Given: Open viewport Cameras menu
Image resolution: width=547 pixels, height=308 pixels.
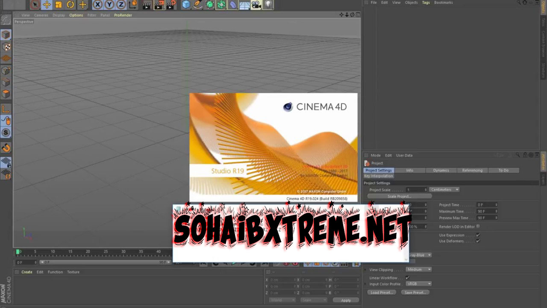Looking at the screenshot, I should (41, 15).
